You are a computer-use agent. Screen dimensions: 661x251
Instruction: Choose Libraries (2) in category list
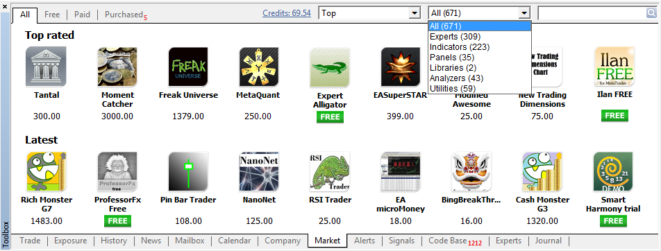479,67
